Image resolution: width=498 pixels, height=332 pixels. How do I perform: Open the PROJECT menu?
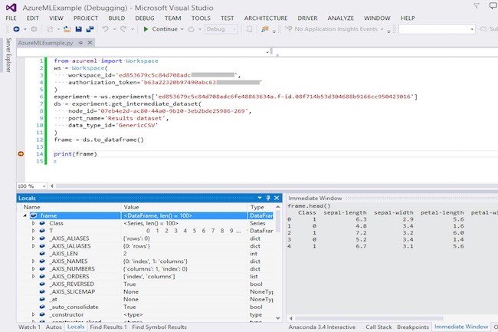point(86,18)
